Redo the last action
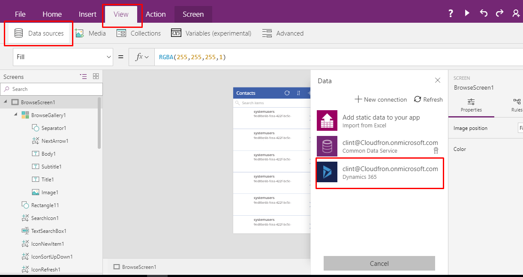 click(x=499, y=14)
